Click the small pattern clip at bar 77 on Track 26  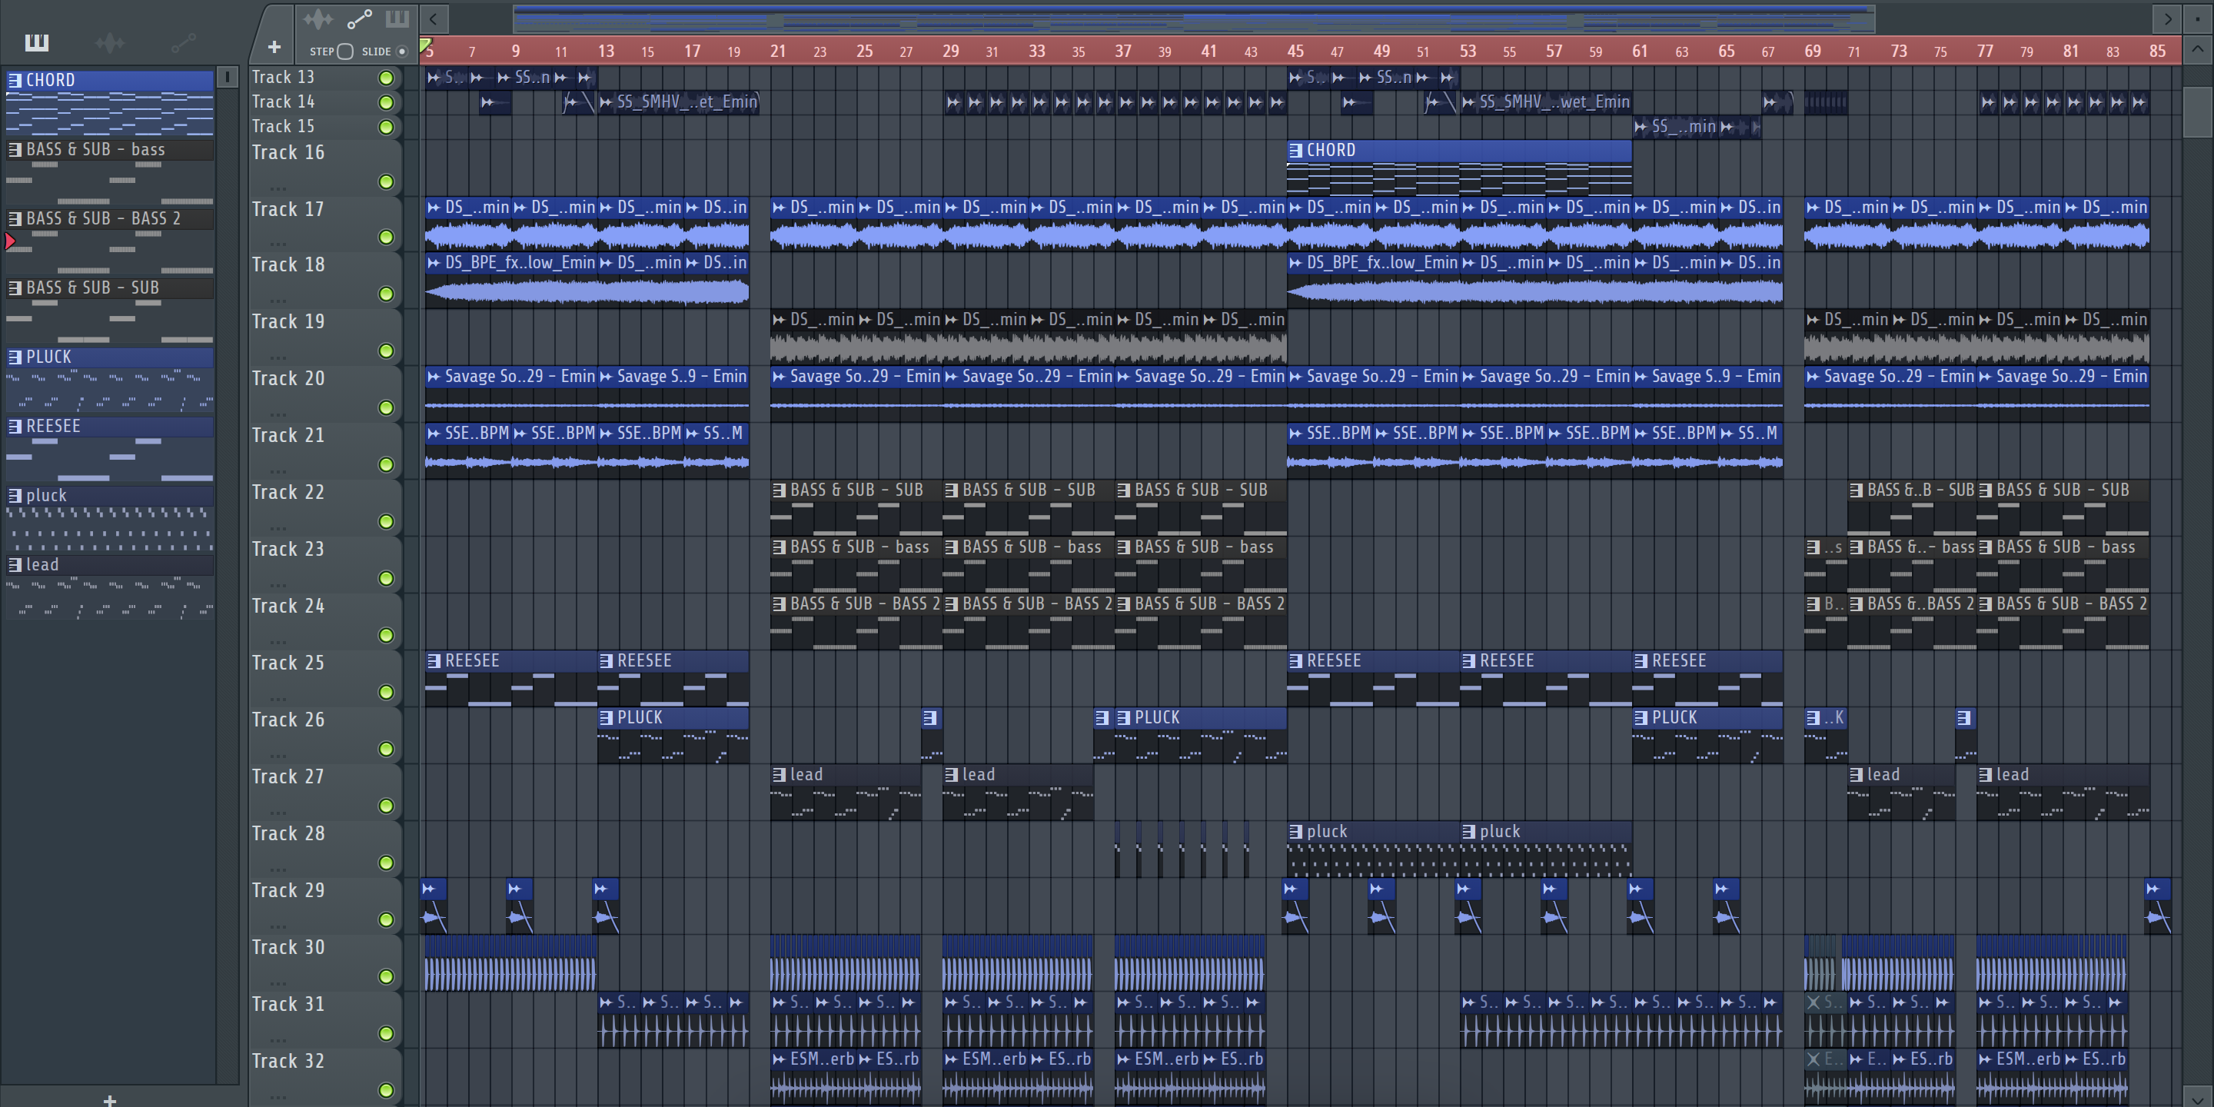[x=1965, y=734]
